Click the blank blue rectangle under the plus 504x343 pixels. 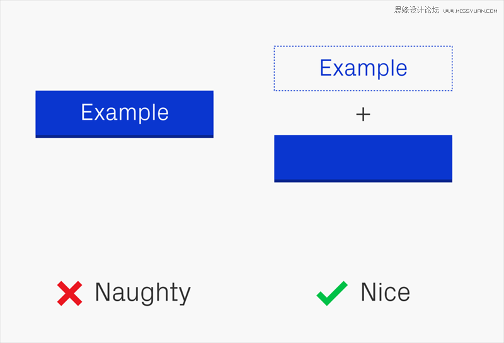click(364, 159)
